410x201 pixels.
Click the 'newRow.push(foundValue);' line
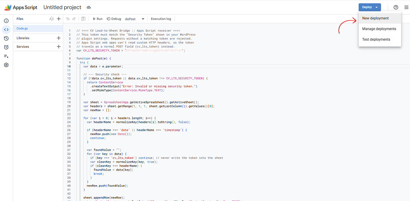click(108, 186)
